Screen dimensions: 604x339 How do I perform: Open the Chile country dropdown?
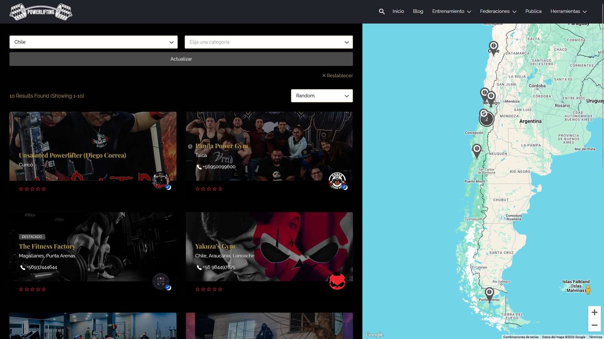pyautogui.click(x=94, y=42)
